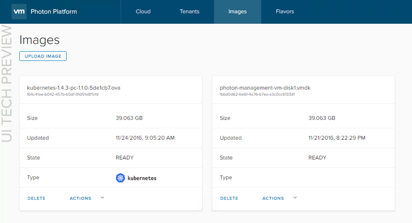Click the Photon Platform title text
Image resolution: width=412 pixels, height=223 pixels.
coord(53,12)
